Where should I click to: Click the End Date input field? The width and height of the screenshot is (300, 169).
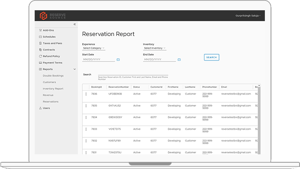[160, 60]
